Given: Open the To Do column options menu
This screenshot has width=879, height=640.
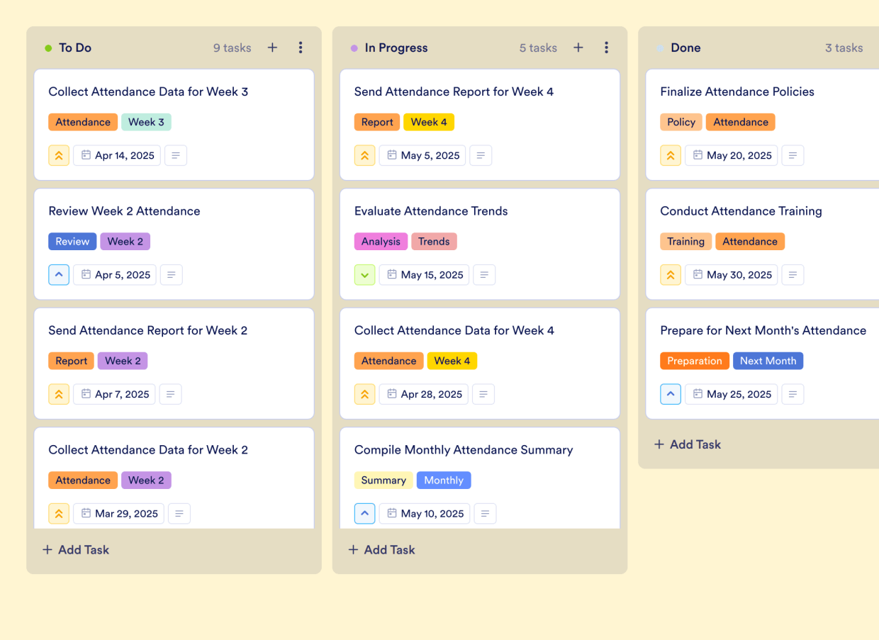Looking at the screenshot, I should (x=301, y=47).
